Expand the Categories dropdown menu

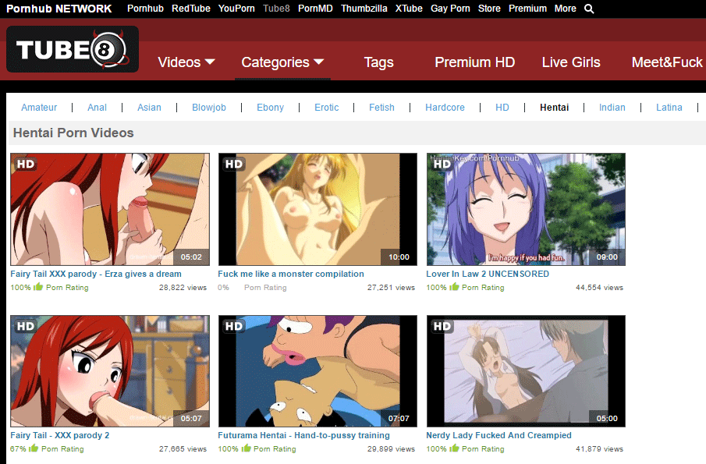coord(282,62)
